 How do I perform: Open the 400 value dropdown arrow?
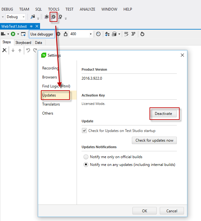click(91, 34)
